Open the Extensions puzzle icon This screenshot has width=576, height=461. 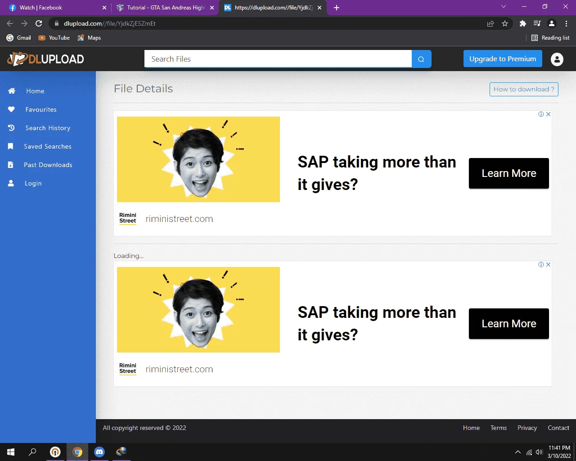(522, 23)
